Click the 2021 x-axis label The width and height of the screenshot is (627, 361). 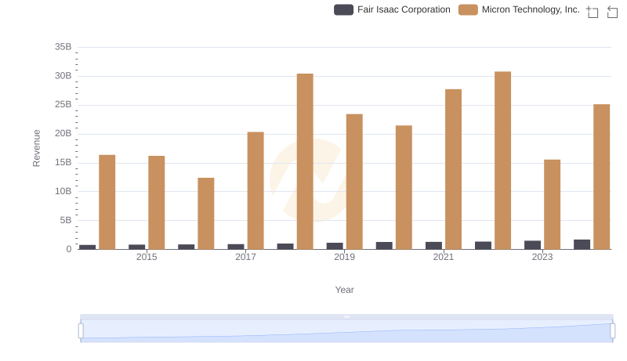point(443,257)
